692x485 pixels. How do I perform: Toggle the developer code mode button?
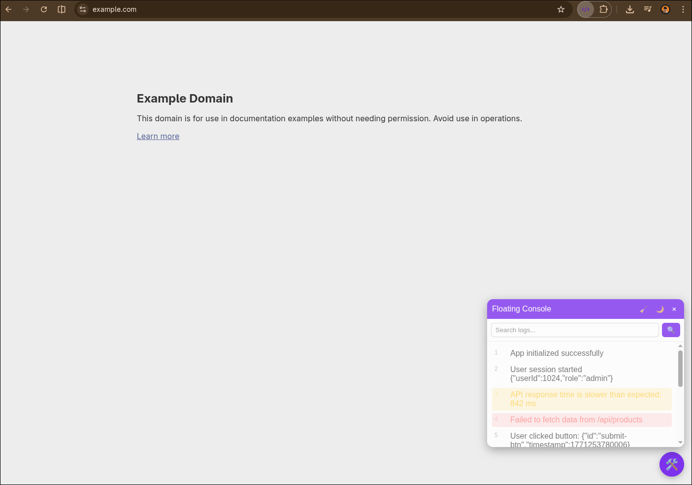coord(586,9)
